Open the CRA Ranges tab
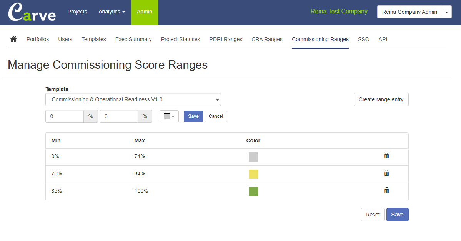The image size is (461, 241). coord(267,39)
